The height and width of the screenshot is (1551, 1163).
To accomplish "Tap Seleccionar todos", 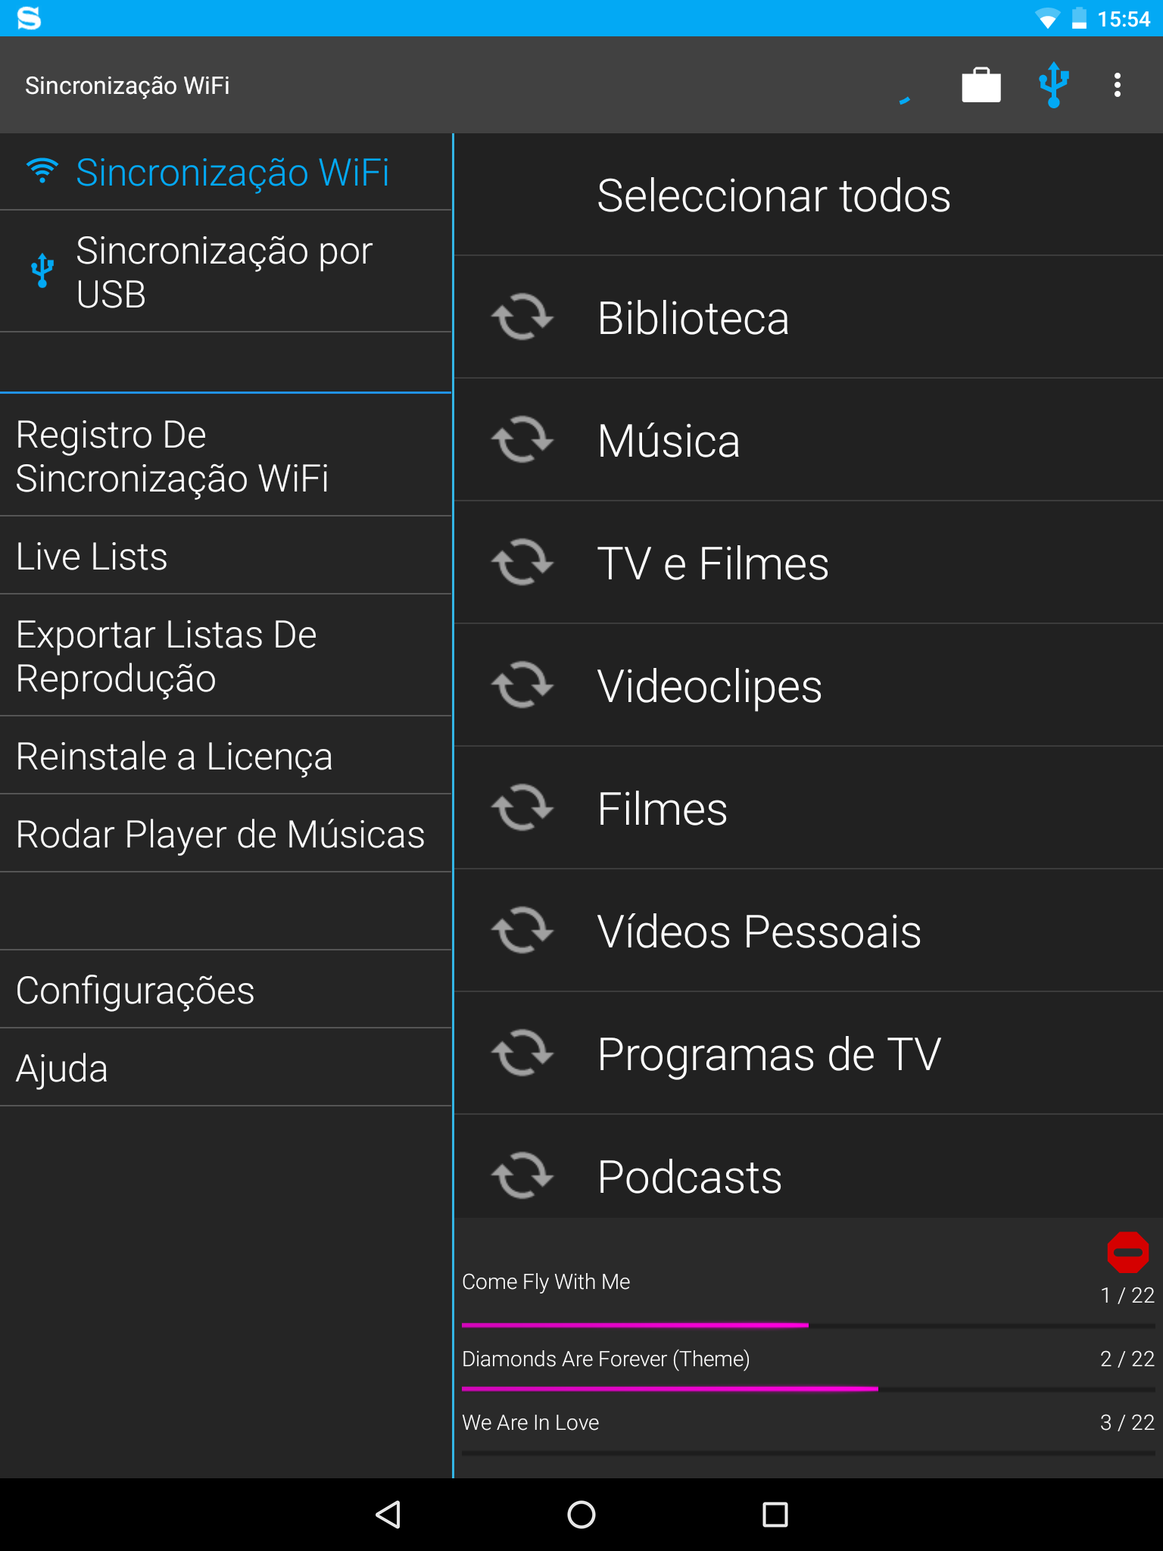I will pyautogui.click(x=809, y=195).
